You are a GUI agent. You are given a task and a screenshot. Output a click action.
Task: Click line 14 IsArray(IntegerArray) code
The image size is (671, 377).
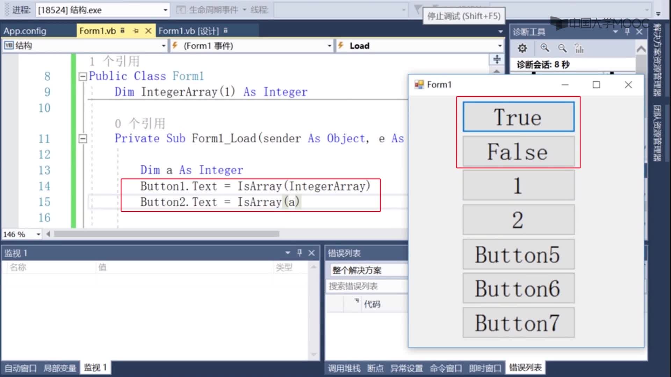pyautogui.click(x=304, y=186)
